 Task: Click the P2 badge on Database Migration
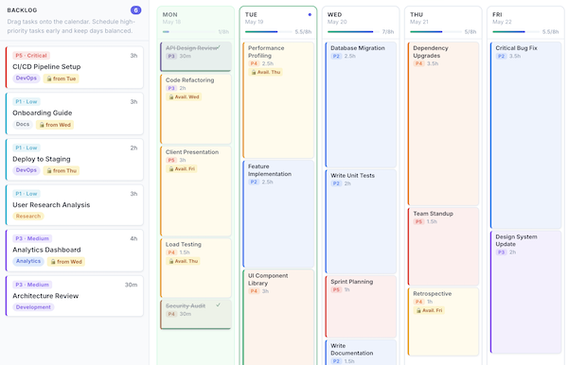[336, 56]
